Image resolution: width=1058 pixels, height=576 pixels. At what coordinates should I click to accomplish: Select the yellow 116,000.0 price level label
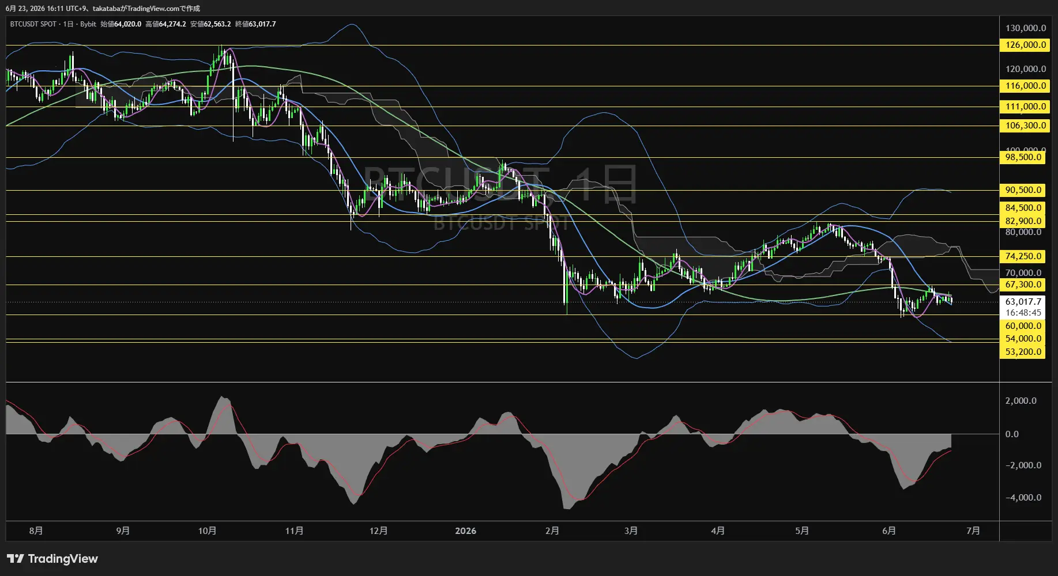1025,86
